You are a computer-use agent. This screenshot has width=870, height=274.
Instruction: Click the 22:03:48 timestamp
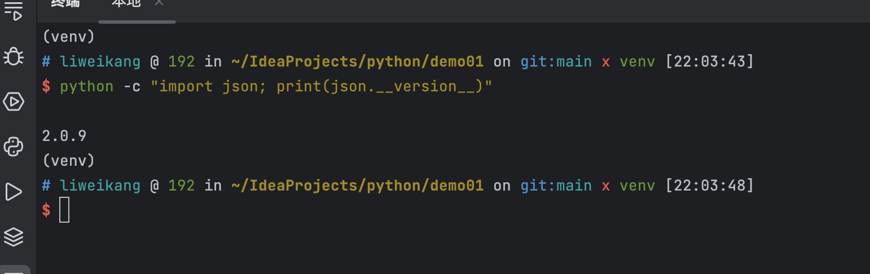pos(710,185)
